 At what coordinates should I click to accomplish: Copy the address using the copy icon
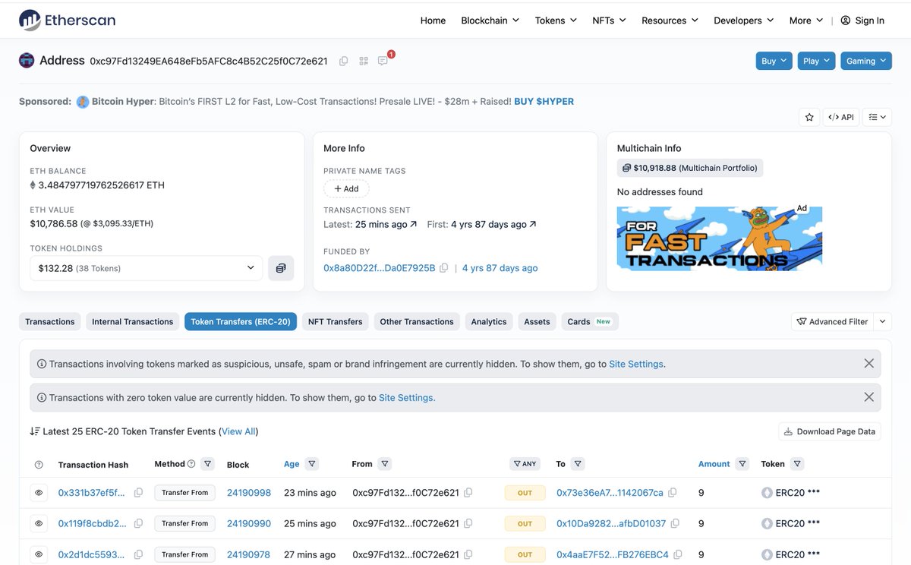click(x=343, y=60)
